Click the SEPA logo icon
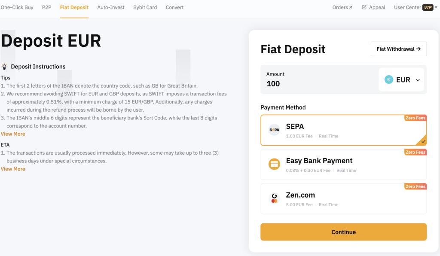The width and height of the screenshot is (440, 256). (274, 130)
